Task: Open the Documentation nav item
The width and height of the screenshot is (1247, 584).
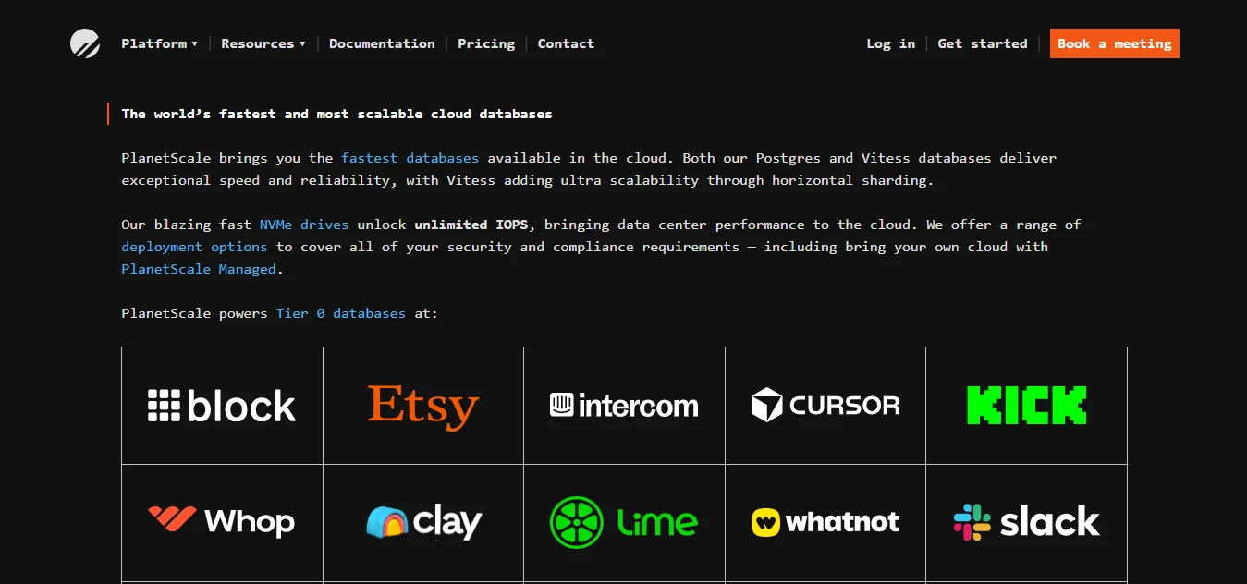Action: coord(382,43)
